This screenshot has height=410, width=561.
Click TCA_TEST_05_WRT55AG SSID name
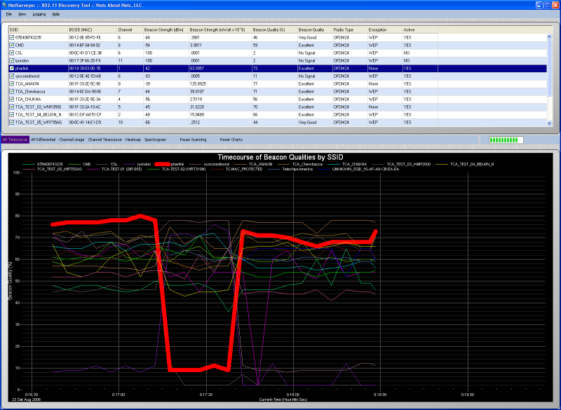coord(39,122)
